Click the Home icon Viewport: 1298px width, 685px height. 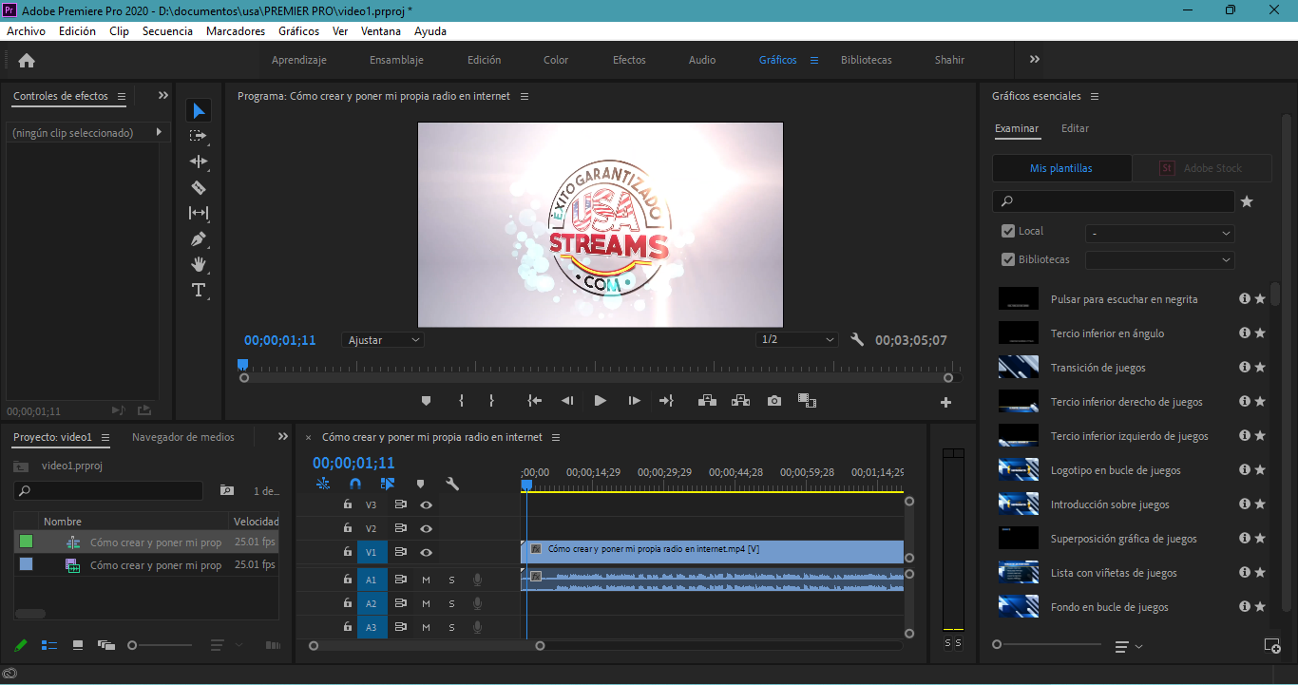tap(27, 60)
